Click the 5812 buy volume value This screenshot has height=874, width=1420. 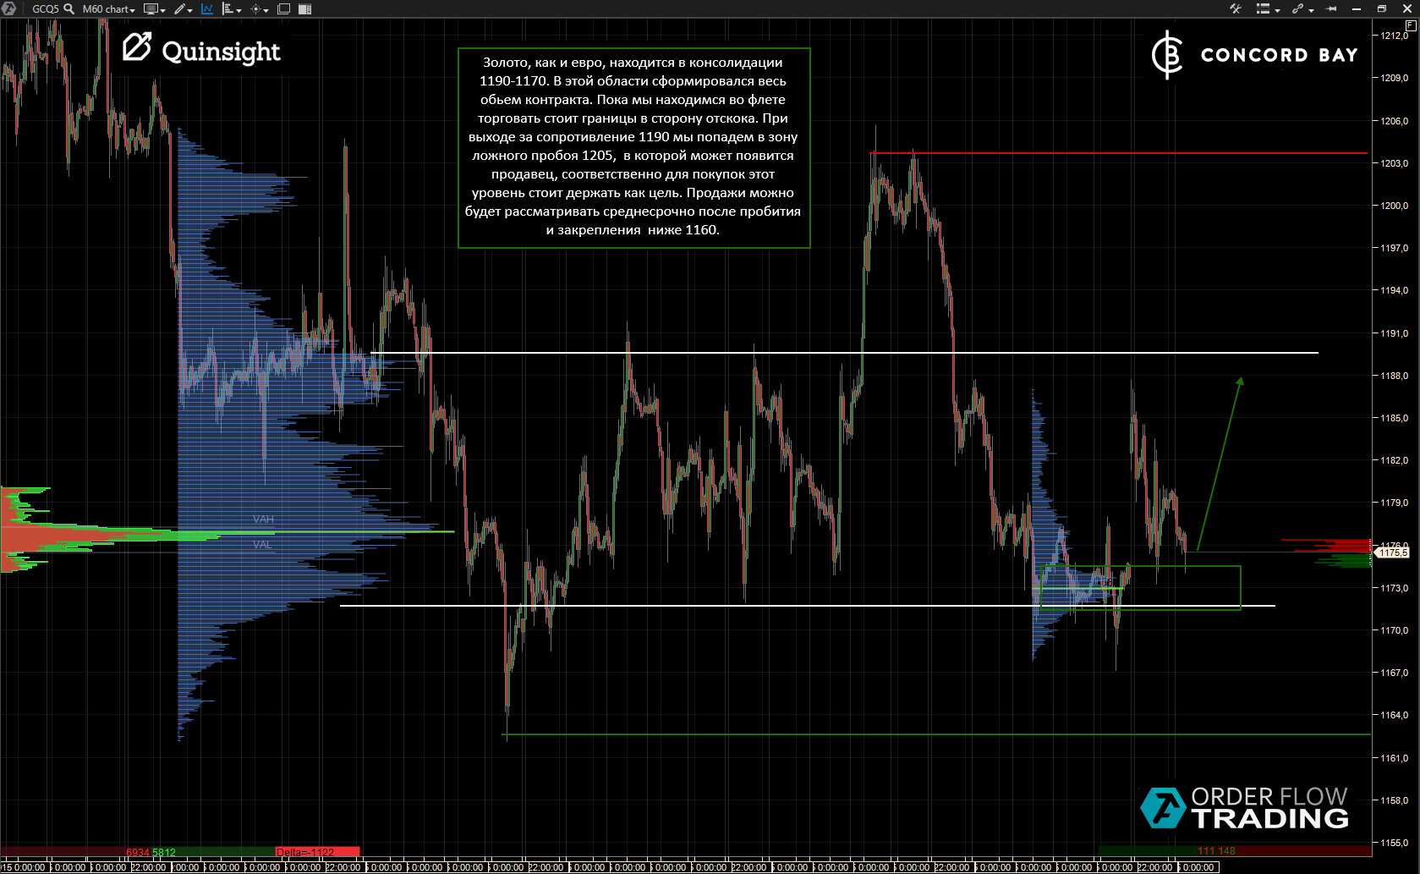[x=164, y=852]
